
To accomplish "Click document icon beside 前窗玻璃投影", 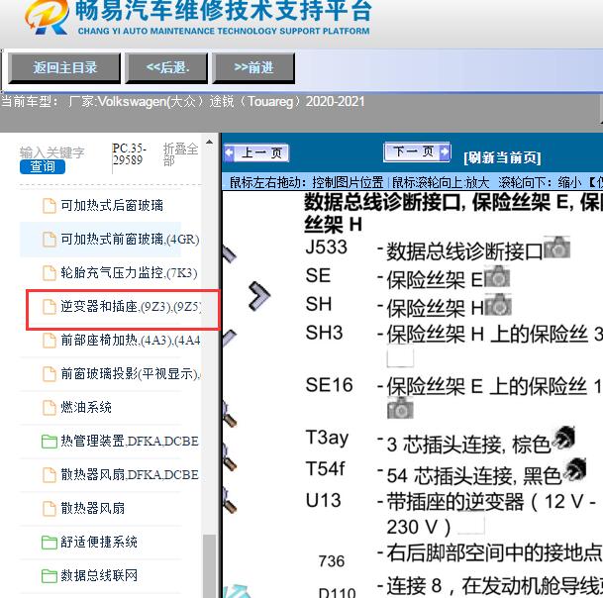I will (49, 374).
